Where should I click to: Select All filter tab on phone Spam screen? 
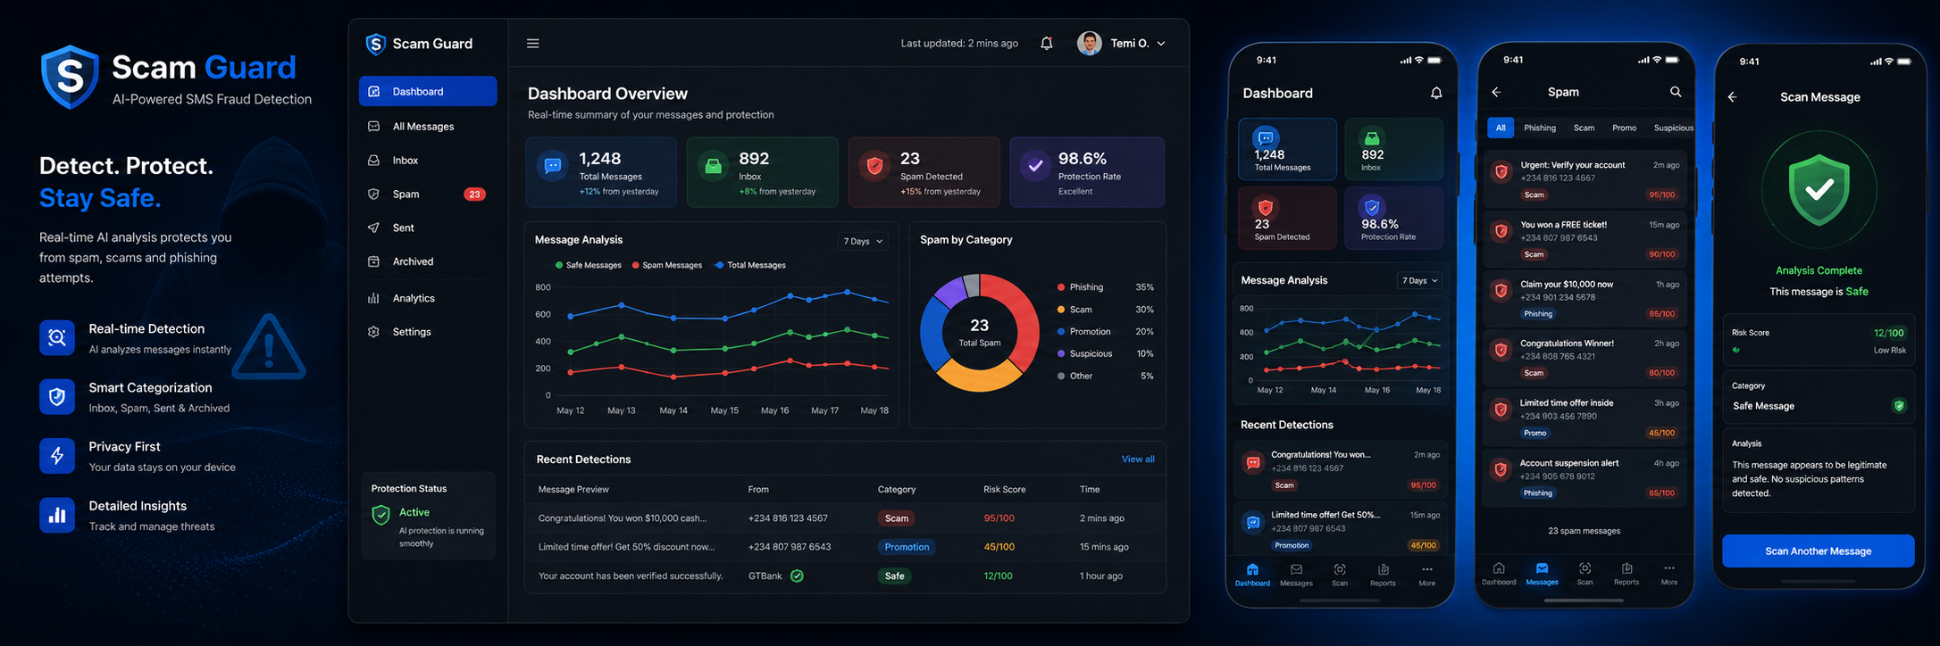click(1501, 128)
